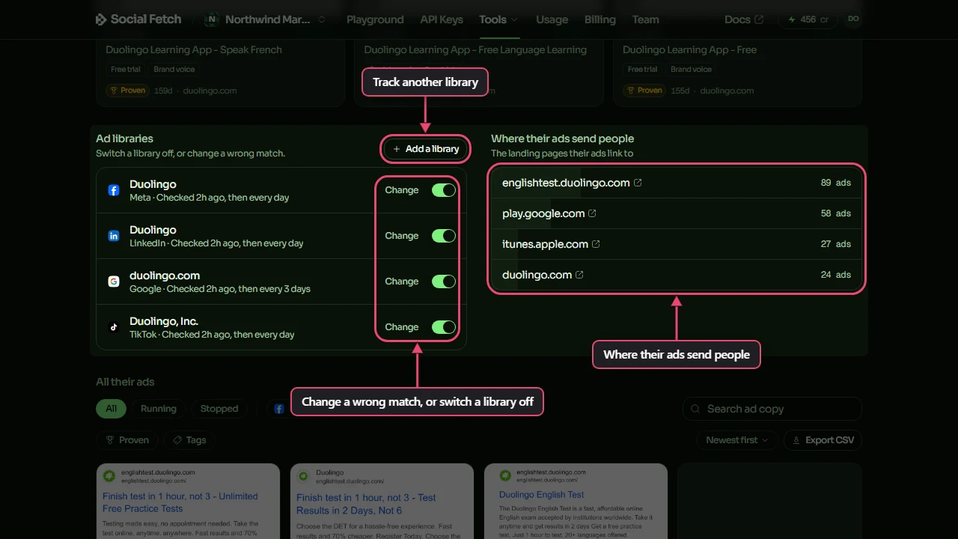Open external link icon for englishtest.duolingo.com
Screen dimensions: 958x539
point(638,183)
